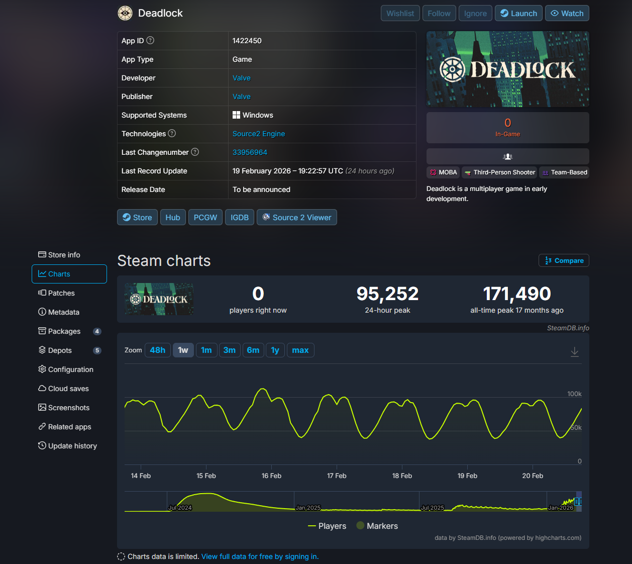Click the Cloud saves cloud icon
This screenshot has height=564, width=632.
(x=42, y=388)
